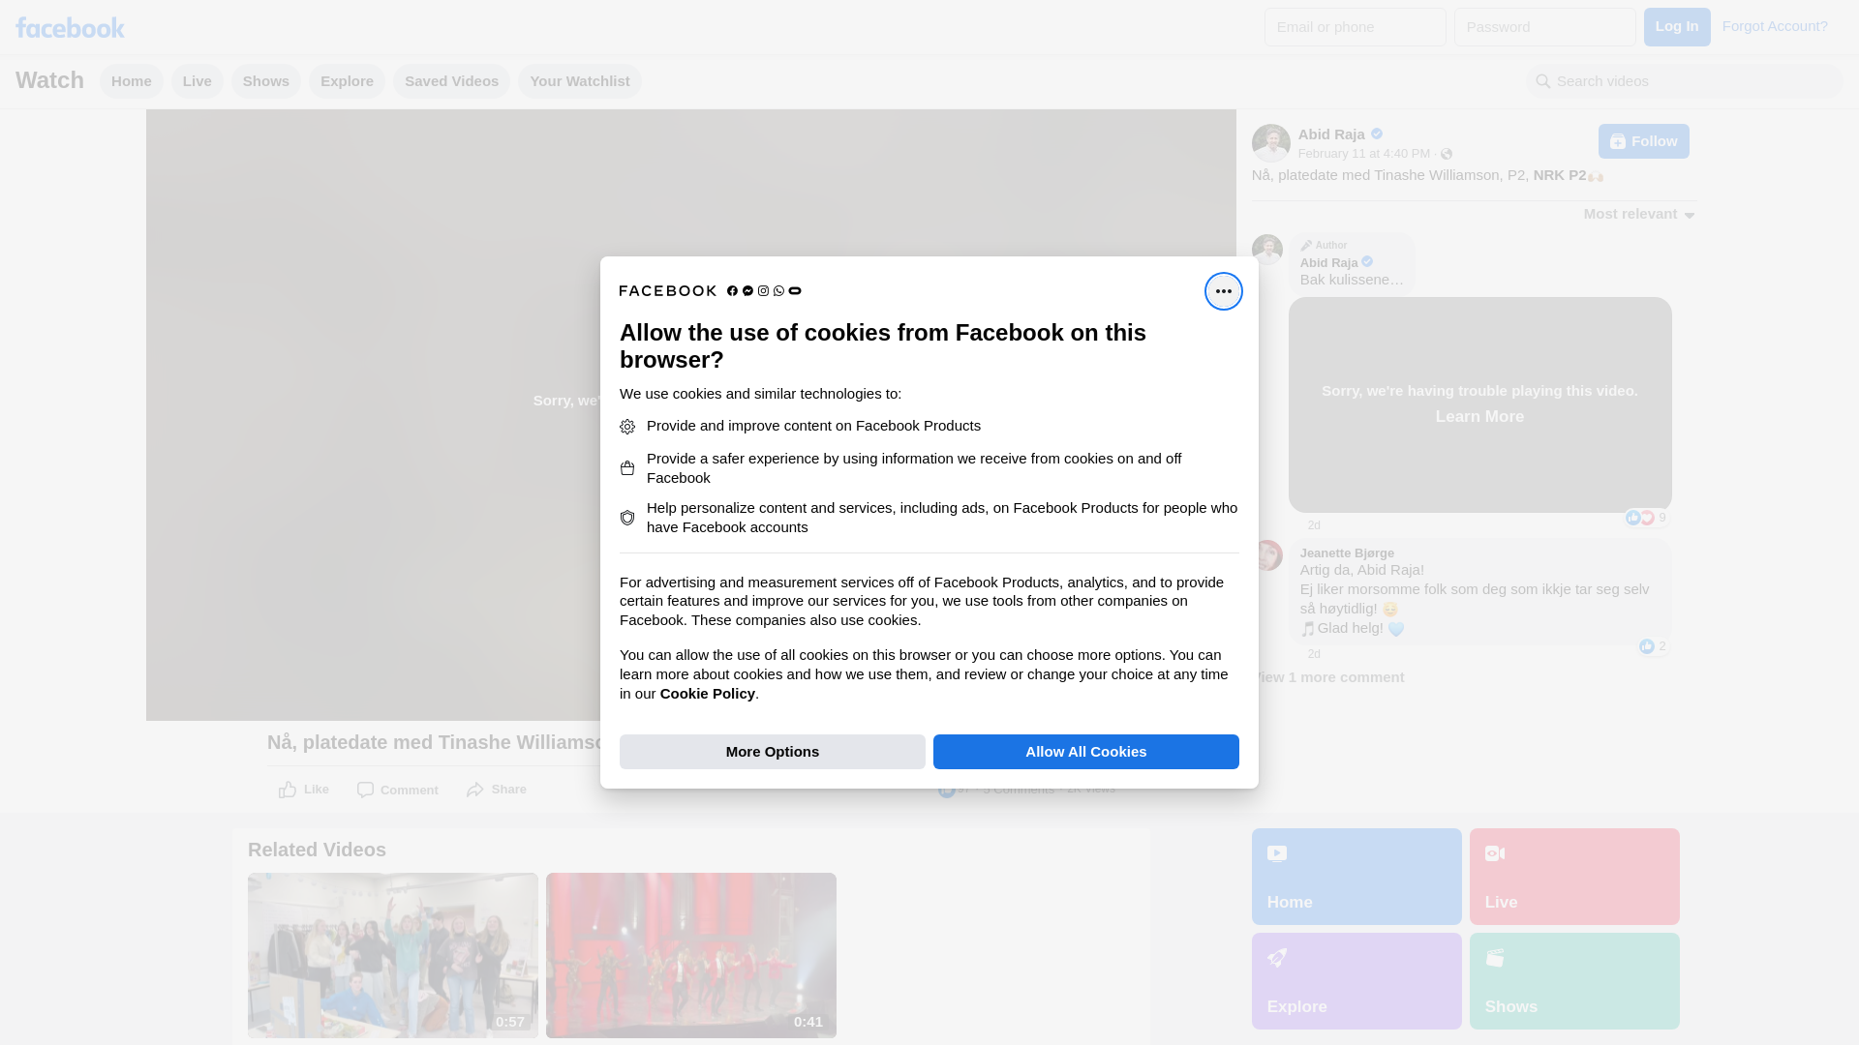Click Jeanette Bjørge avatar
This screenshot has height=1045, width=1859.
1267,555
